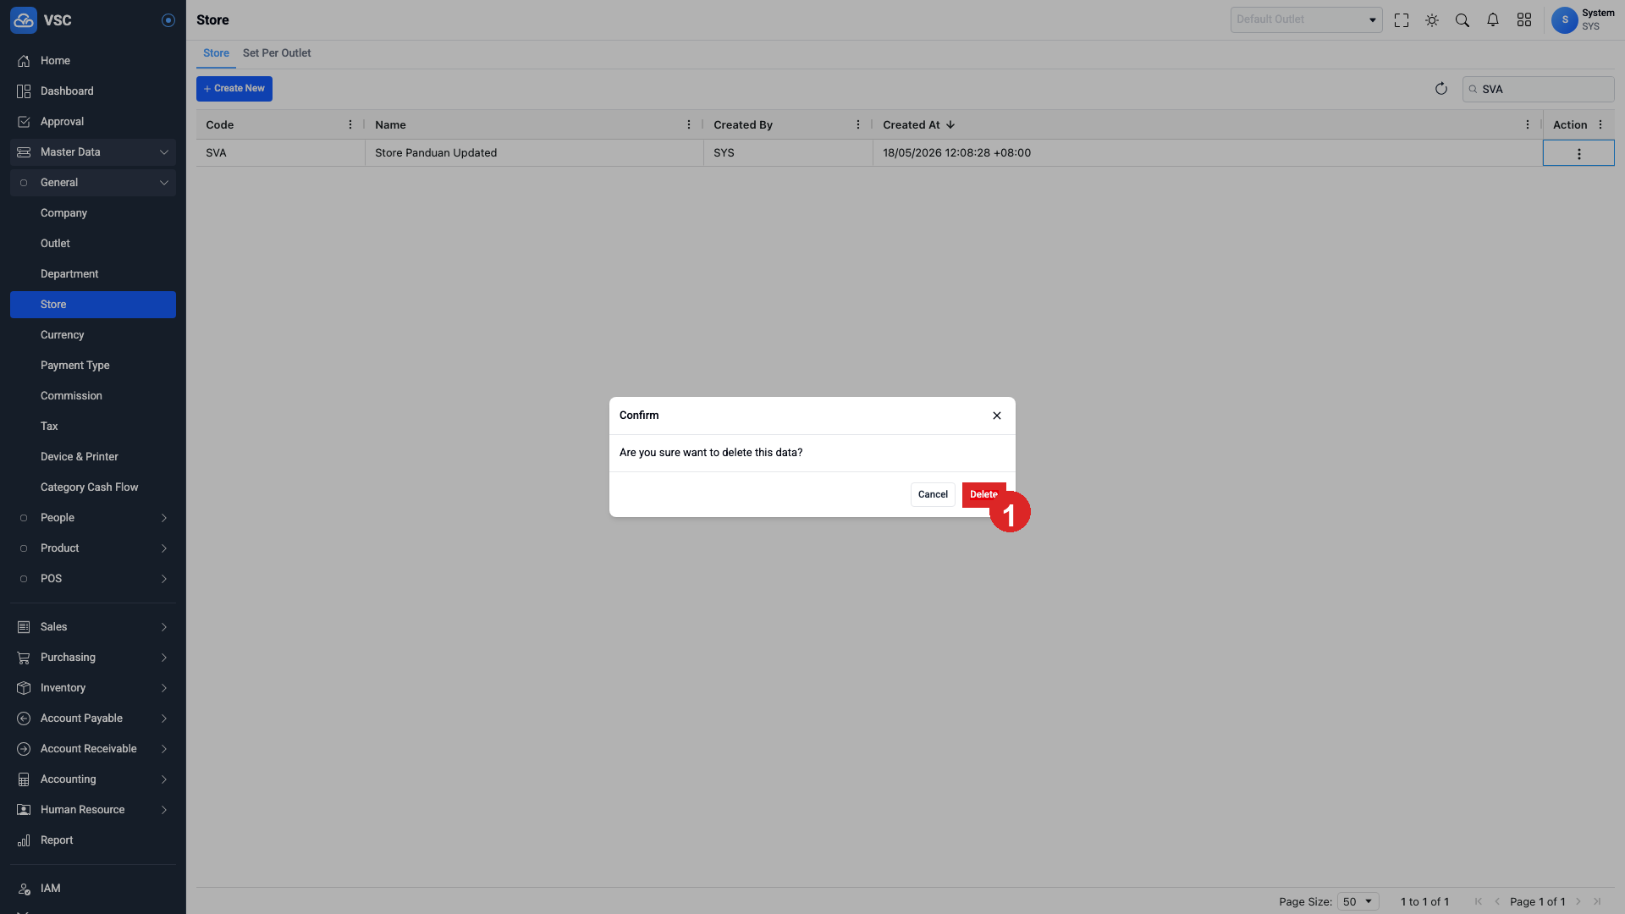Screen dimensions: 1625x914
Task: Go to Approval in sidebar
Action: [93, 122]
